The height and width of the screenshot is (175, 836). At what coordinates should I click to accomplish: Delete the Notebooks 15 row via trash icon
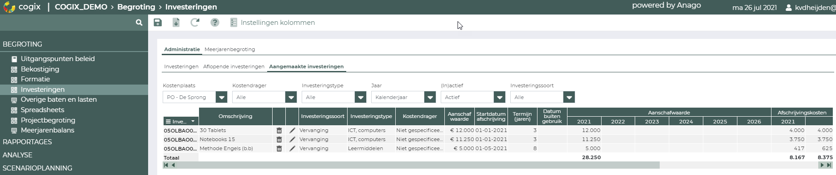pos(279,139)
